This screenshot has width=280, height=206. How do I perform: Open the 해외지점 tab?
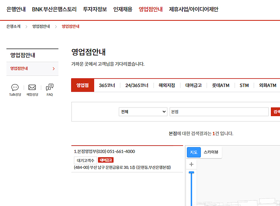167,86
